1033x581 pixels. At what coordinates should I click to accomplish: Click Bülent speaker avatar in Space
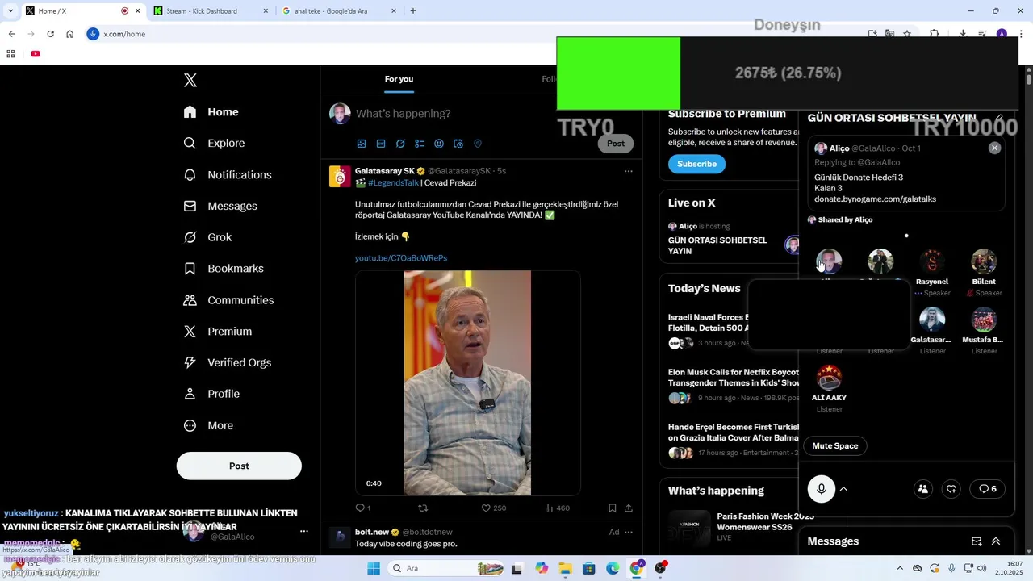[x=984, y=261]
